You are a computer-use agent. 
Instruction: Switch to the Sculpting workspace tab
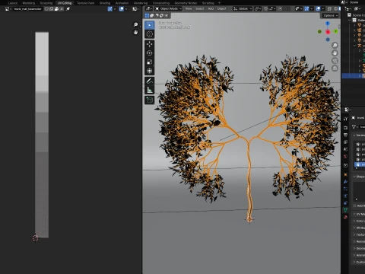pyautogui.click(x=46, y=3)
